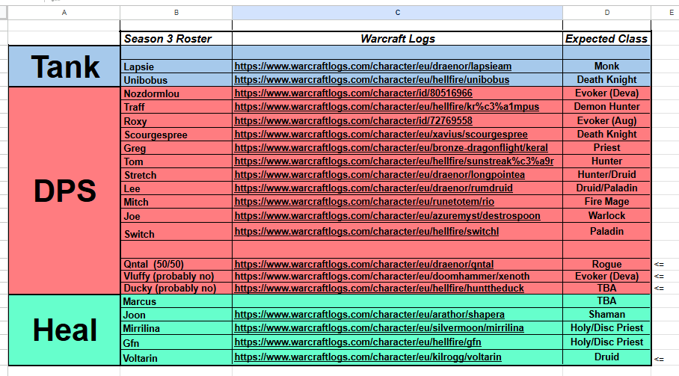Open Joe's destrospoon link
679x376 pixels.
click(x=387, y=215)
